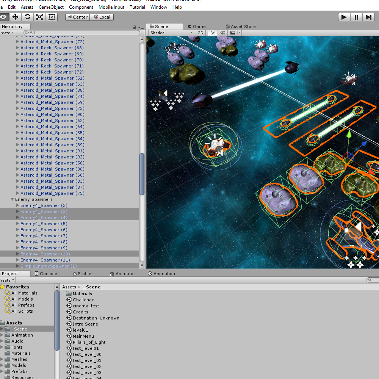The image size is (379, 379).
Task: Open the Assets menu
Action: 27,7
